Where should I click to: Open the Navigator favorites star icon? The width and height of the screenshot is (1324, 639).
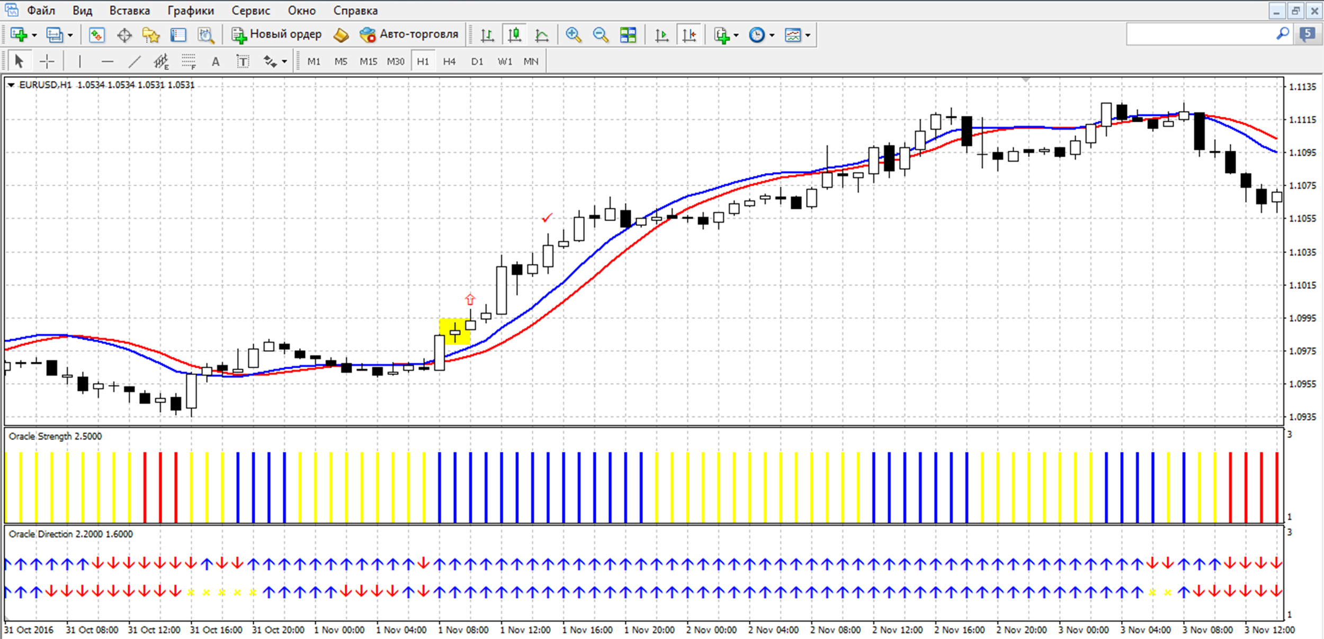pyautogui.click(x=151, y=35)
